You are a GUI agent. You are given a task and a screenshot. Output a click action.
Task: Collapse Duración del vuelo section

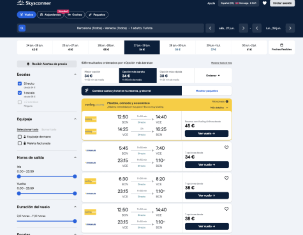pyautogui.click(x=75, y=207)
